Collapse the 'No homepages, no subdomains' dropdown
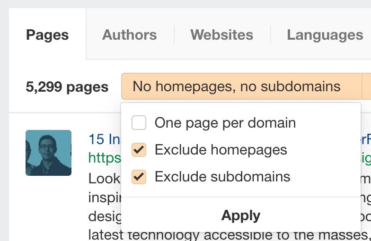 [x=241, y=86]
